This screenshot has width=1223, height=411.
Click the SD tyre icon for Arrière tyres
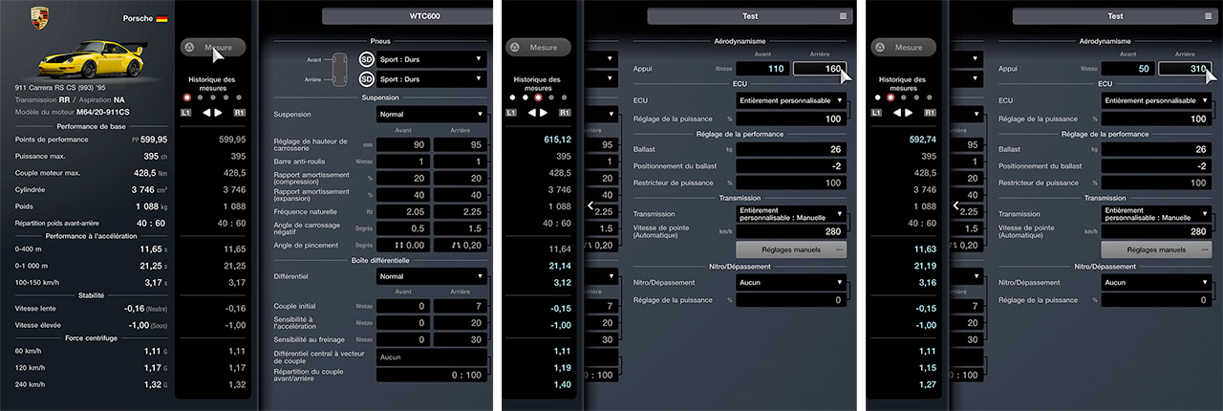pyautogui.click(x=366, y=77)
